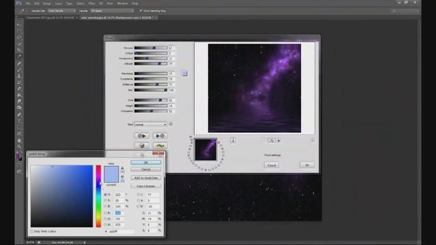Click the water color swatch beside Waviness
The width and height of the screenshot is (436, 245).
click(185, 73)
